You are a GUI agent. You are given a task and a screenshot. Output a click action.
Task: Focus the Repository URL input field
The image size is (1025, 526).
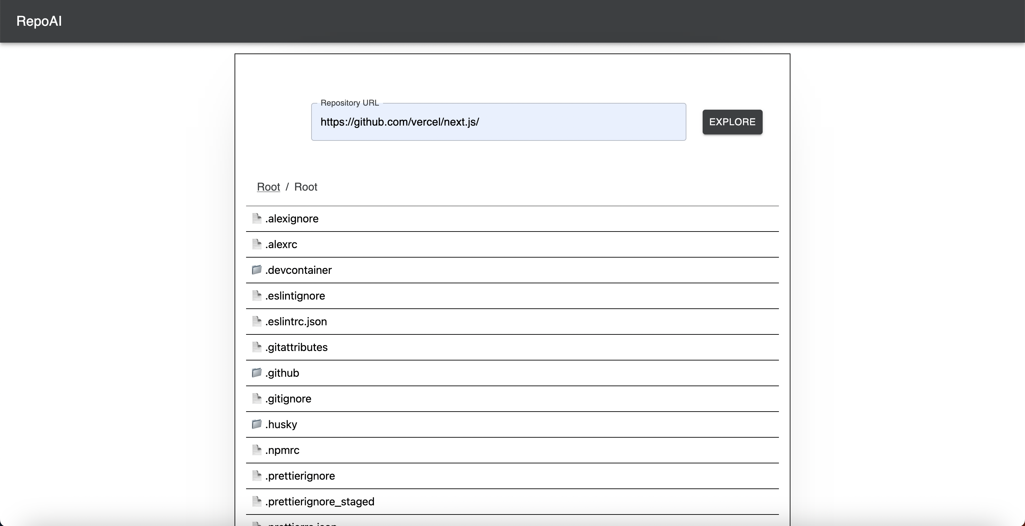(x=498, y=122)
